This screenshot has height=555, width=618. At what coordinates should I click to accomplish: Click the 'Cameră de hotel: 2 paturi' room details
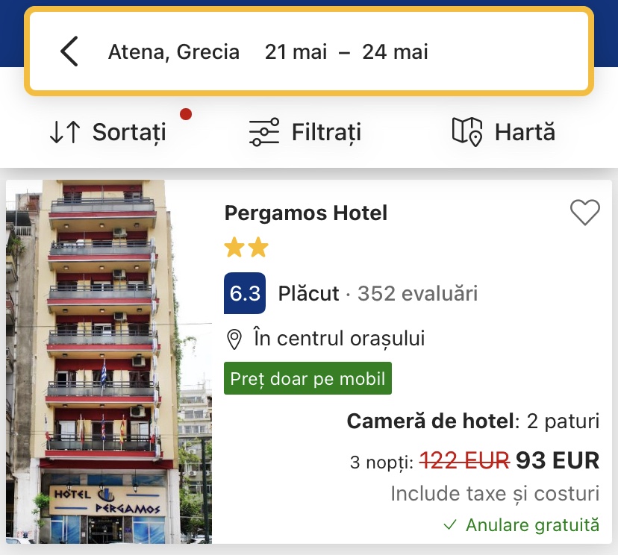click(x=473, y=421)
